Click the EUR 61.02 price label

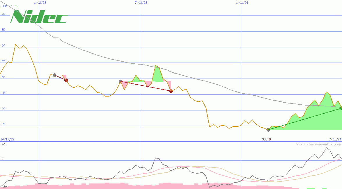coord(10,6)
